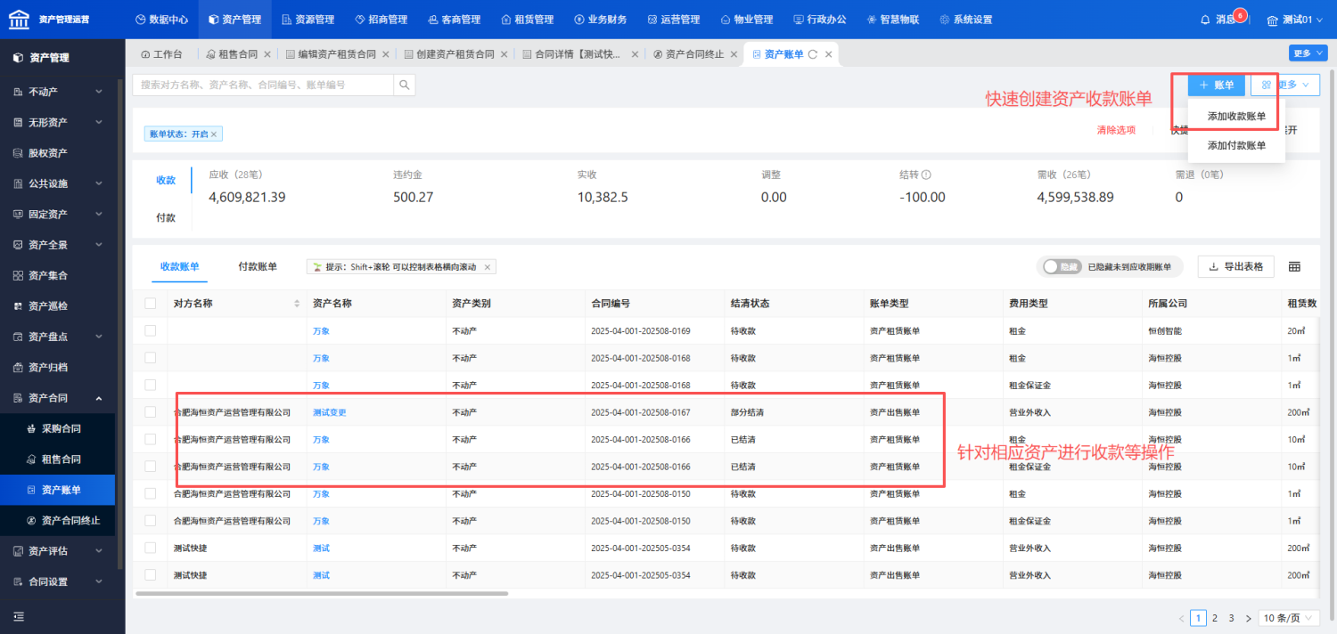Click the horizontal table scrollbar
The width and height of the screenshot is (1337, 634).
(322, 593)
